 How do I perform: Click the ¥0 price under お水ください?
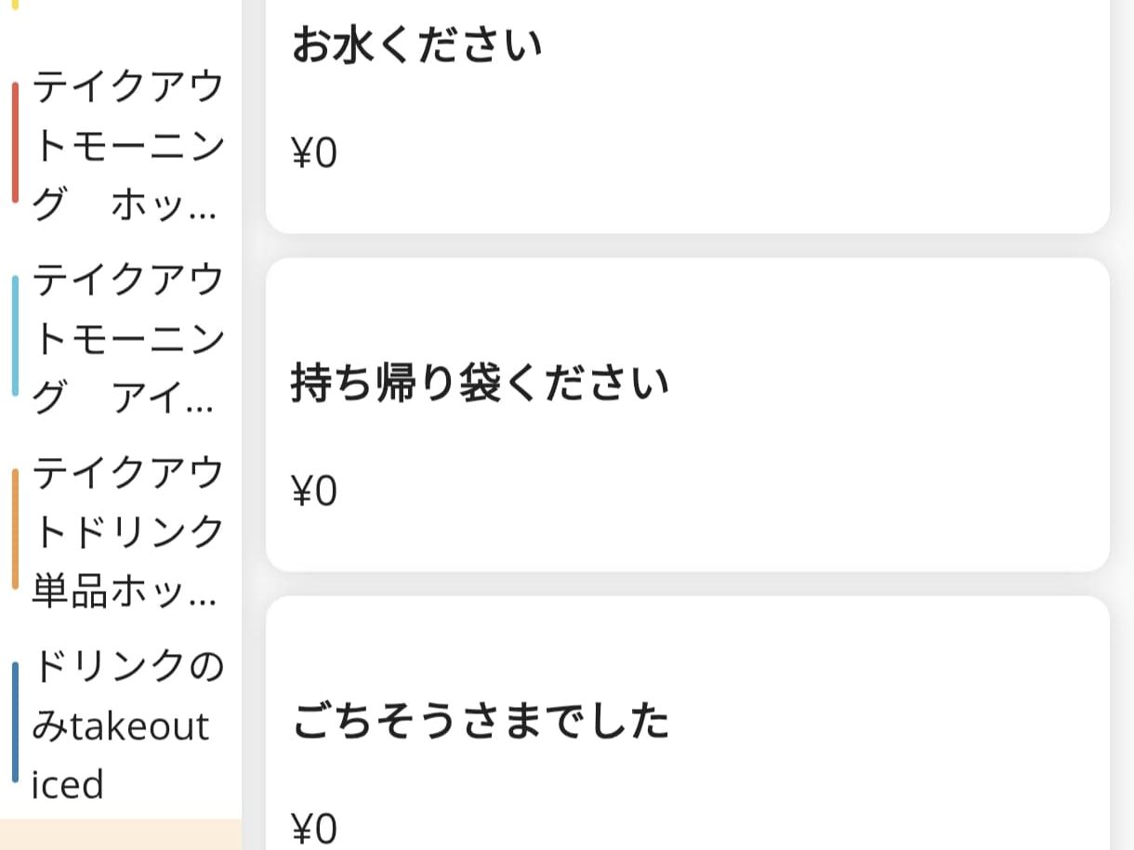point(314,153)
